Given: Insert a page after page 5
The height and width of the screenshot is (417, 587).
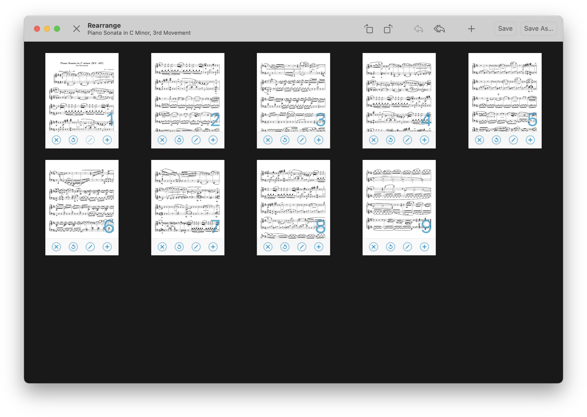Looking at the screenshot, I should pyautogui.click(x=530, y=140).
